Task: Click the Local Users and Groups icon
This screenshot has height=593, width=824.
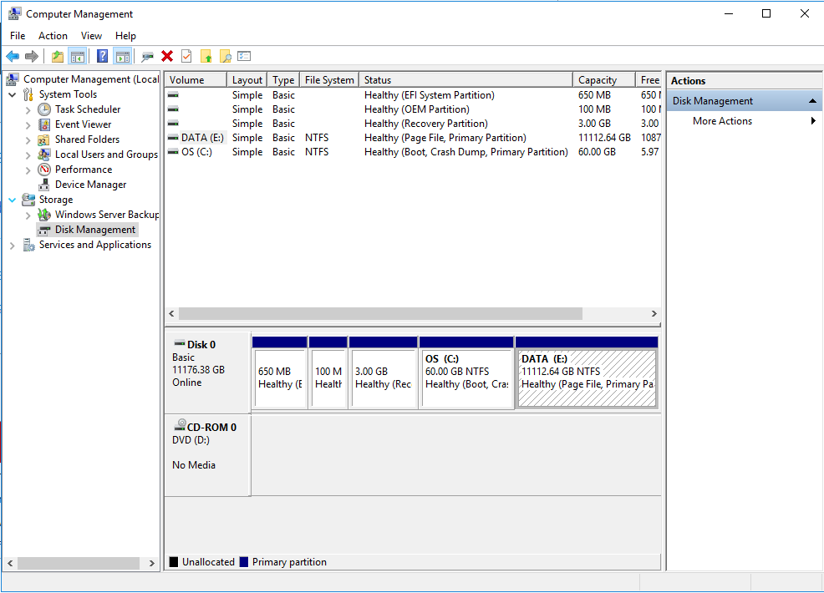Action: coord(44,155)
